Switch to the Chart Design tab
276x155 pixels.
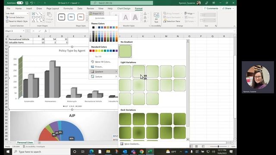(124, 9)
